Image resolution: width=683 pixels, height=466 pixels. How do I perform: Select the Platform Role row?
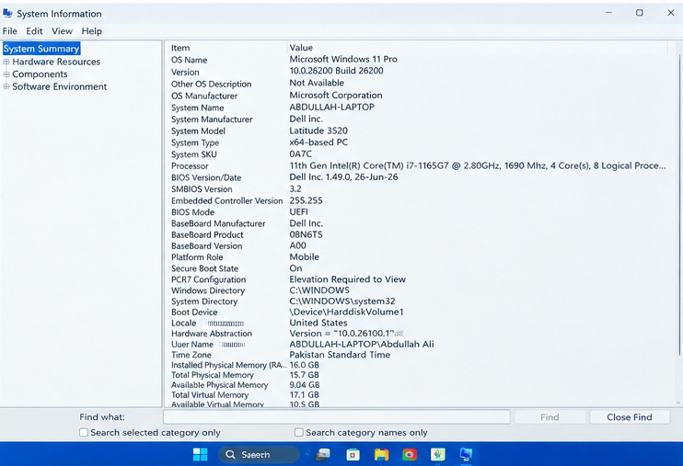(x=417, y=257)
